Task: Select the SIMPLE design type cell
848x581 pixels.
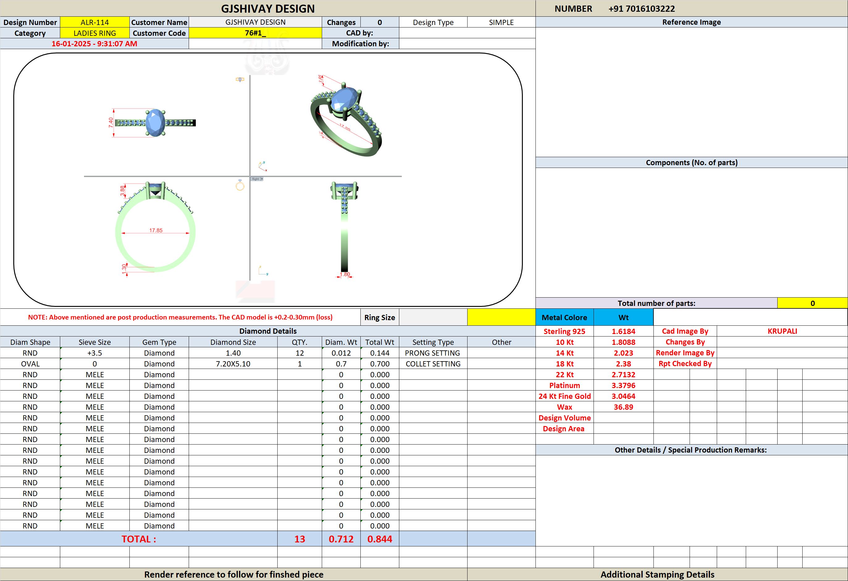Action: point(501,22)
